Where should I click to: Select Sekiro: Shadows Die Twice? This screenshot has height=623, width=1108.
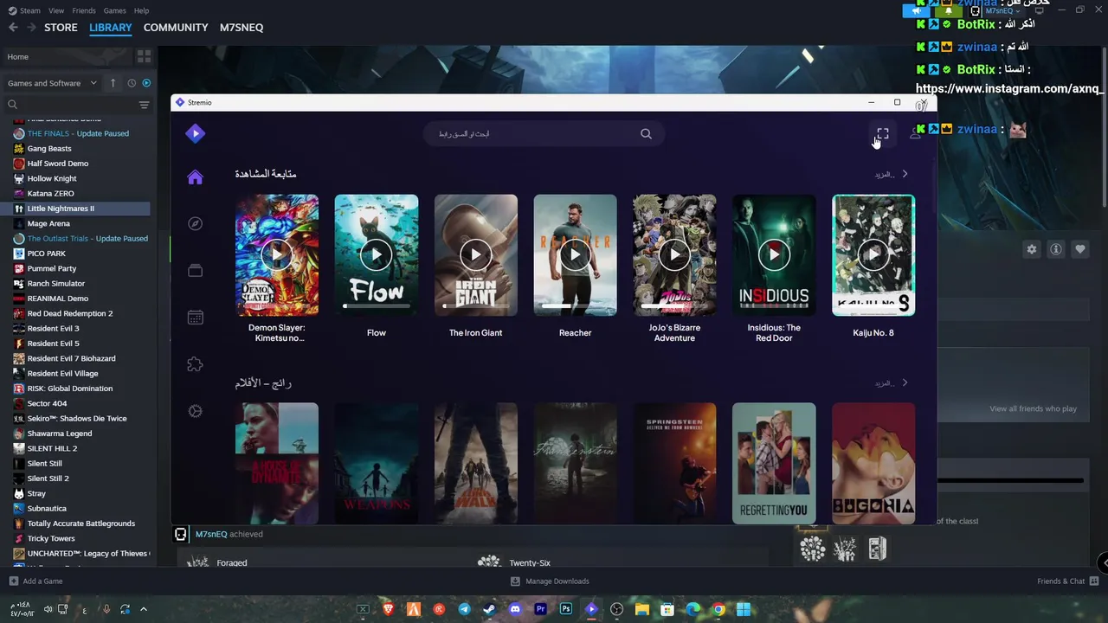(76, 418)
